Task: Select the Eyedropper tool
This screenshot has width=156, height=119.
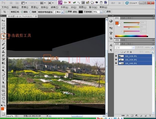Action: click(x=3, y=40)
